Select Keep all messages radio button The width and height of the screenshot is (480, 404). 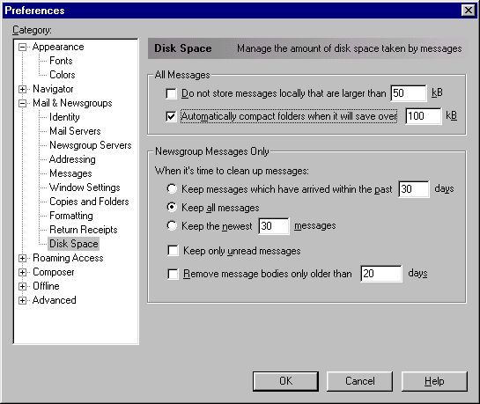tap(172, 208)
